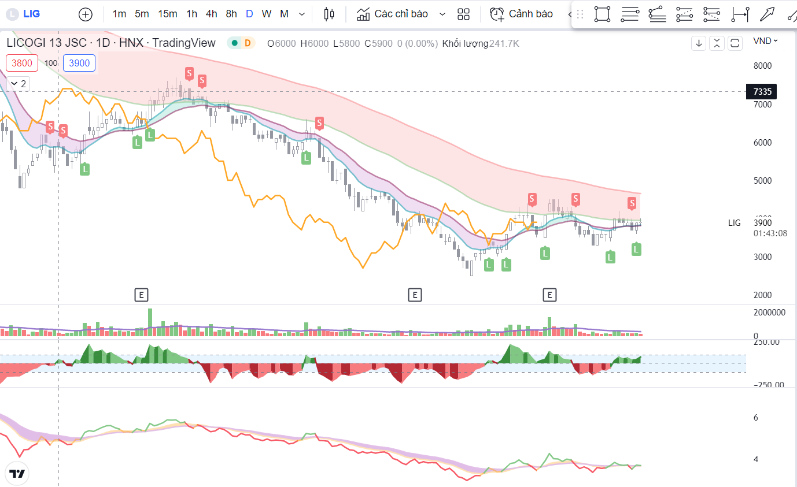Click the order quantity 100 field

click(51, 63)
